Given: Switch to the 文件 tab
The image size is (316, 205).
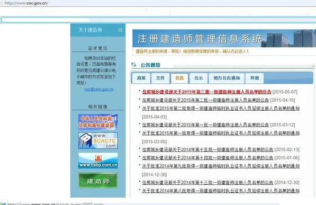Looking at the screenshot, I should pyautogui.click(x=160, y=78).
